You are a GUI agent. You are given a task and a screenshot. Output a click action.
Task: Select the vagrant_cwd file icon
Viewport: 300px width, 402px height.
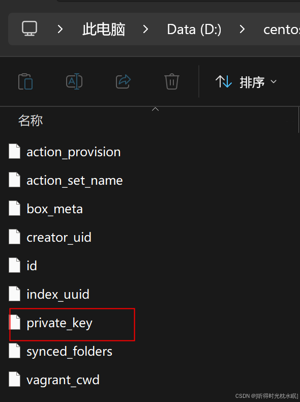coord(15,379)
